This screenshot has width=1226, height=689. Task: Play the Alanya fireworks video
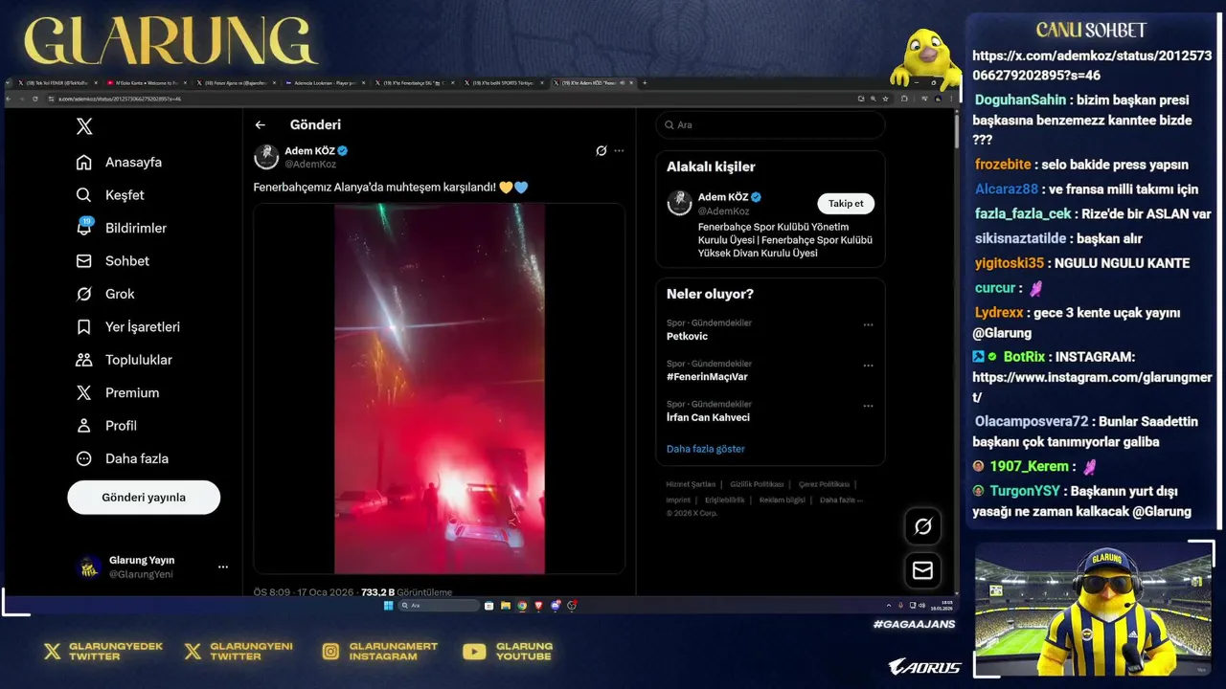[439, 389]
